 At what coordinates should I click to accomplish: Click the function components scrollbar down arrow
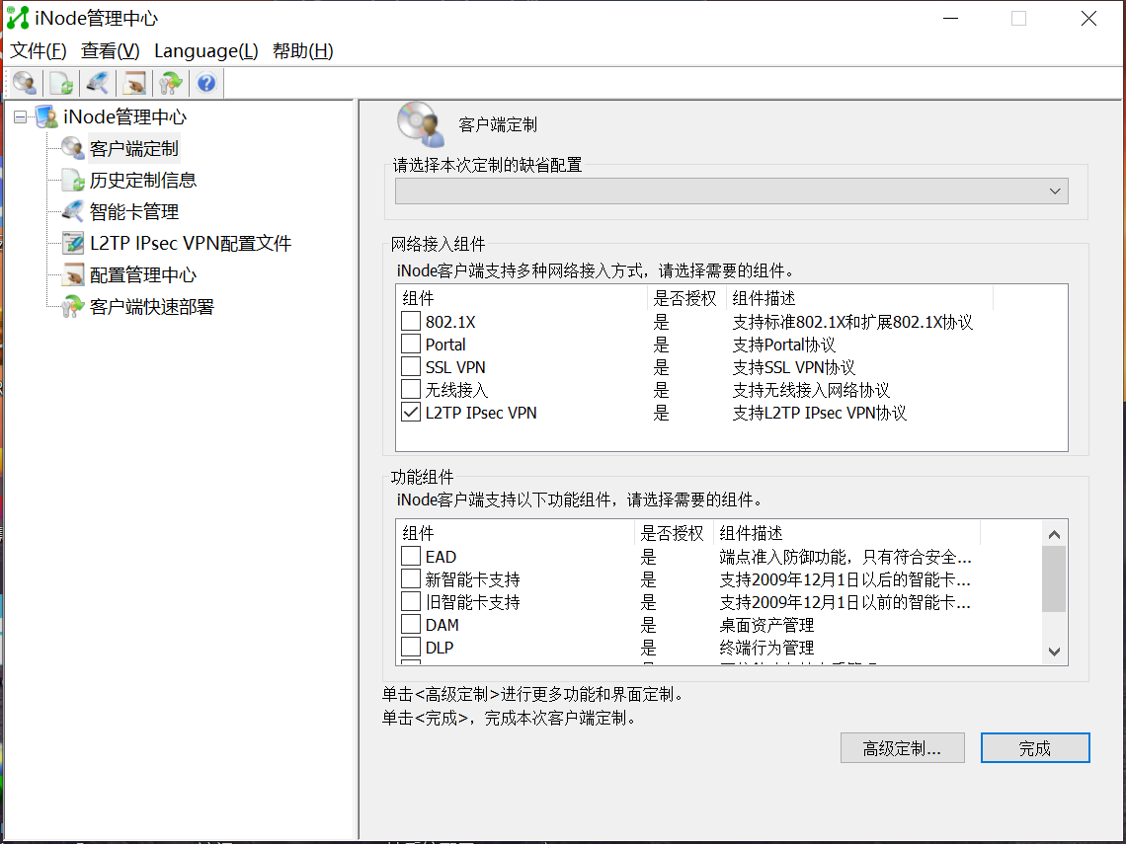click(1054, 652)
